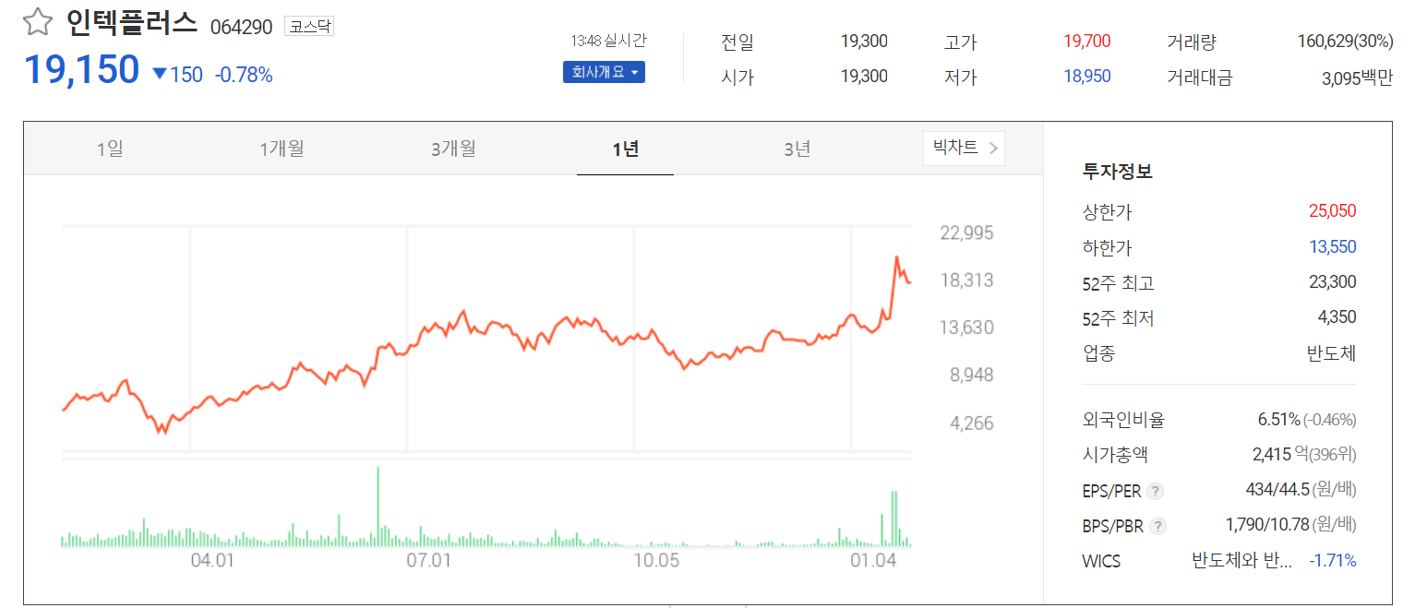Click the 저가 value 18,950
1415x608 pixels.
[1086, 77]
